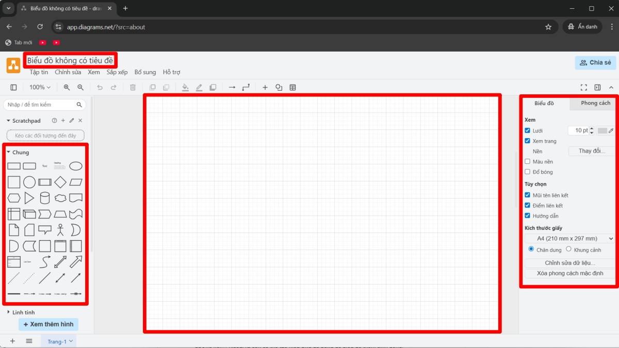Enable the Đổ bóng checkbox
Screen dimensions: 619x348
[527, 172]
